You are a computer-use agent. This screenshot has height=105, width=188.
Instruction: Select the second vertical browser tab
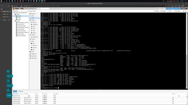[x=6, y=14]
